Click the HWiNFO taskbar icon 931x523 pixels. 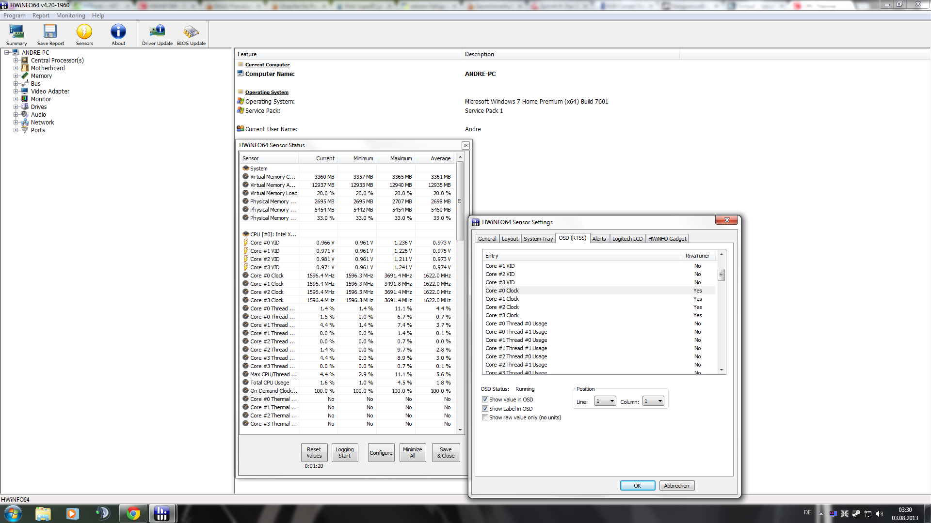click(161, 513)
